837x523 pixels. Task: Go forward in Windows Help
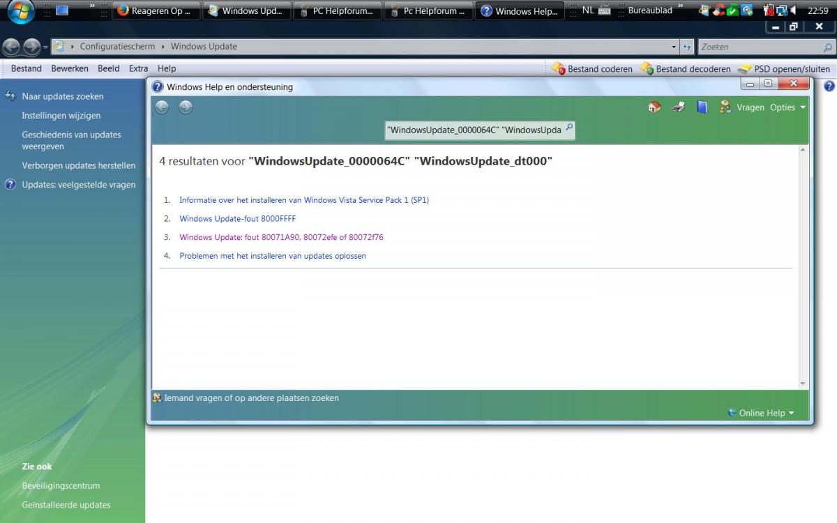point(186,107)
